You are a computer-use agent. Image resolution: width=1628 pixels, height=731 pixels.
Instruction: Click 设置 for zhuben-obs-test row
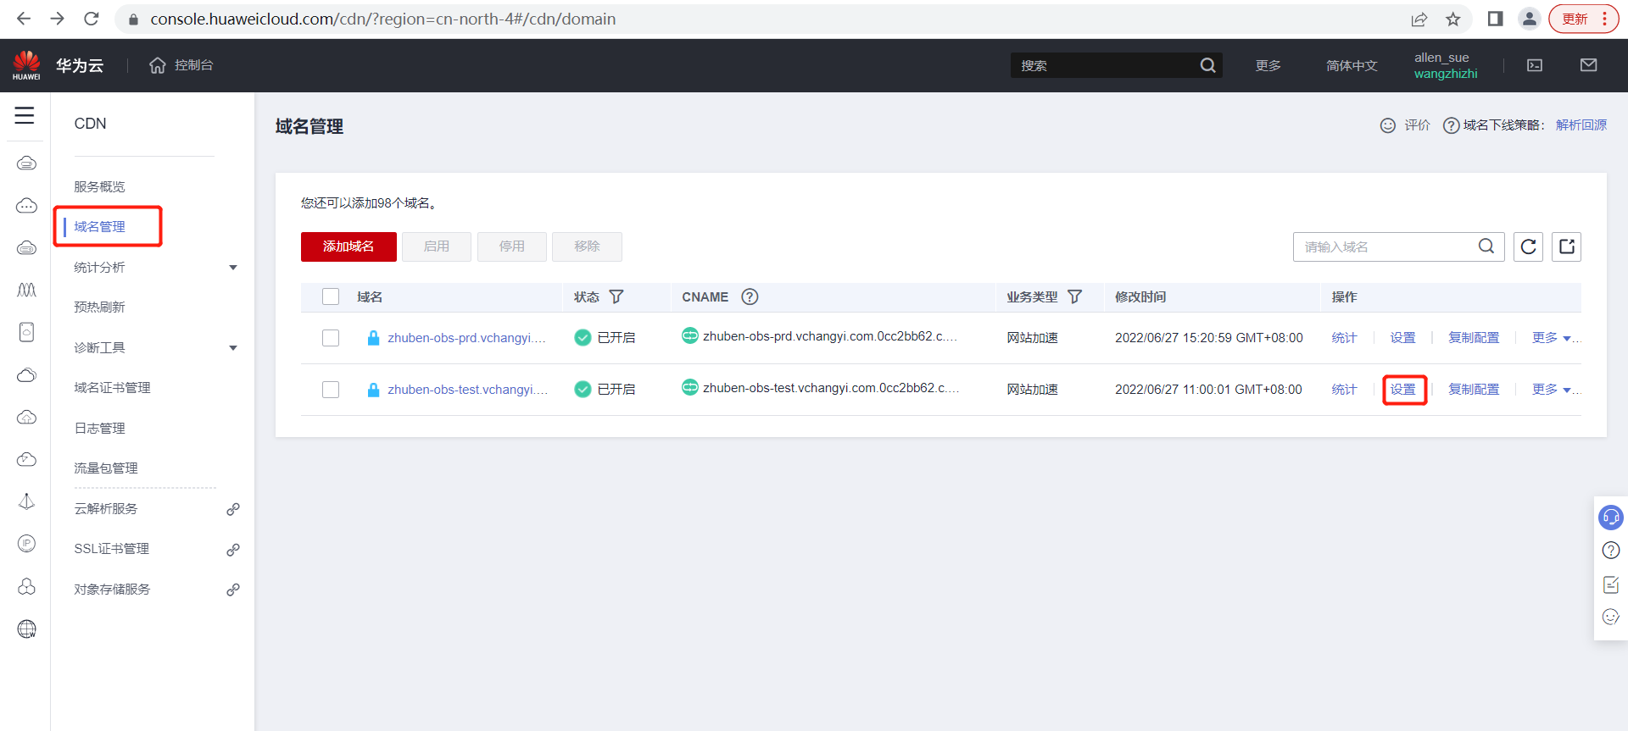pyautogui.click(x=1403, y=390)
